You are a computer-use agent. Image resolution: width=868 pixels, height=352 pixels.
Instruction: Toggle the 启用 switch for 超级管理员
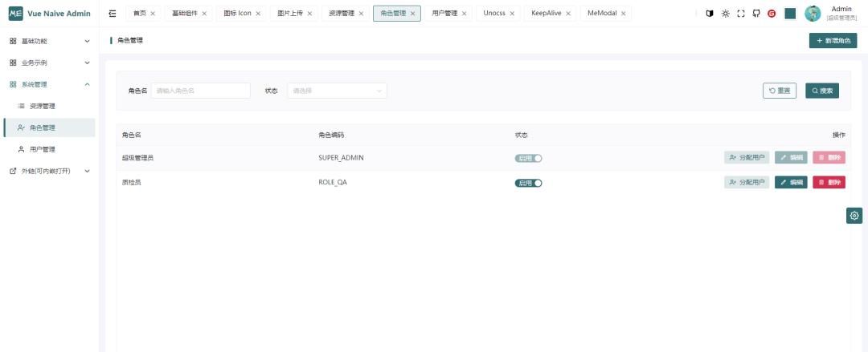click(x=528, y=158)
